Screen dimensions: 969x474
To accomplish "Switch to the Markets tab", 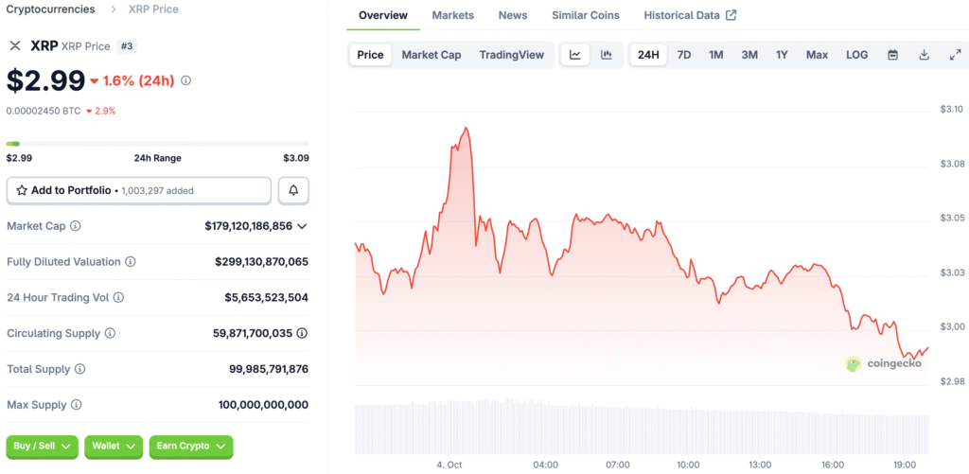I will click(x=452, y=15).
